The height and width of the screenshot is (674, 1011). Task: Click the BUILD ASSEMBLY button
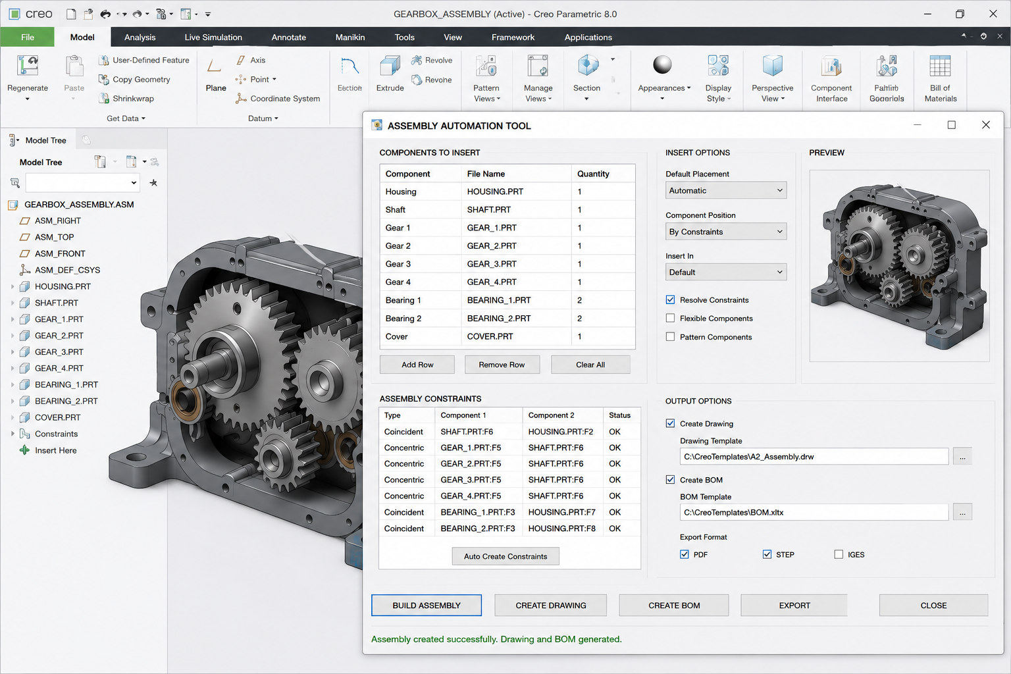tap(427, 606)
